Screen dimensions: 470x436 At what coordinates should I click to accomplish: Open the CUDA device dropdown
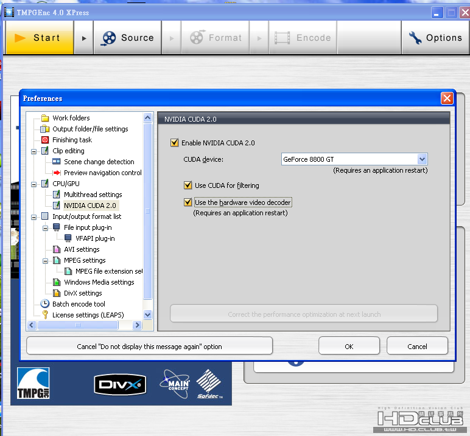pos(422,159)
